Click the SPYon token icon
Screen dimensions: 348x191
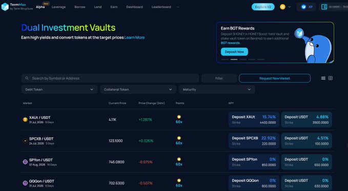25,162
